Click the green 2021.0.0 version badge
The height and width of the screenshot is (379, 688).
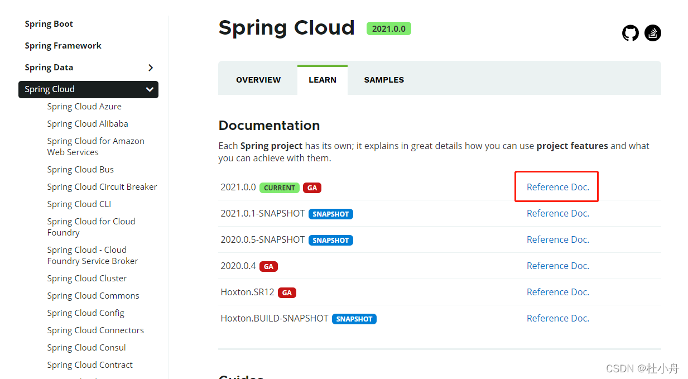click(x=389, y=28)
